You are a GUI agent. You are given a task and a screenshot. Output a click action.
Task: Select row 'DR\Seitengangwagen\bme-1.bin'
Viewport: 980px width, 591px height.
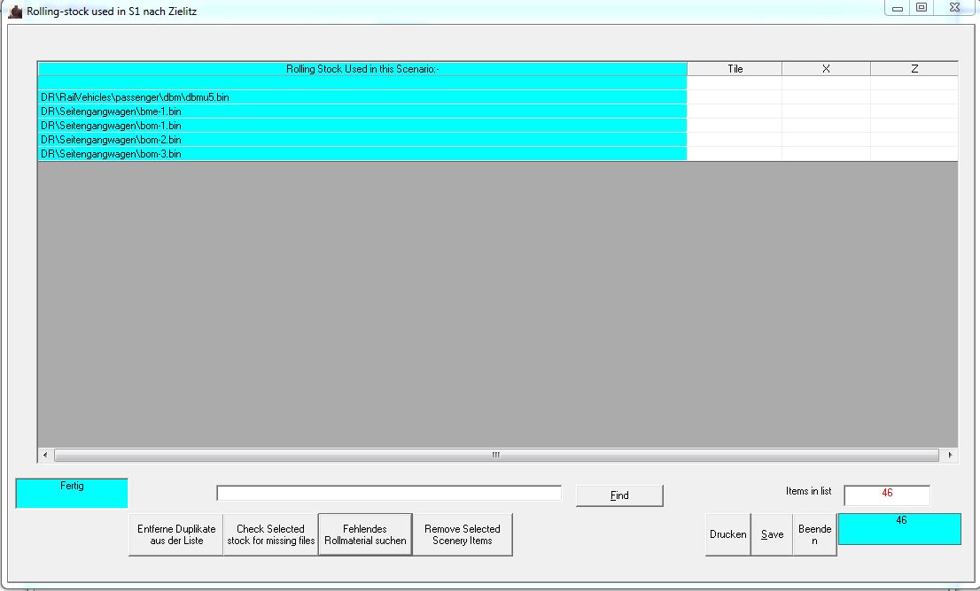(x=362, y=111)
